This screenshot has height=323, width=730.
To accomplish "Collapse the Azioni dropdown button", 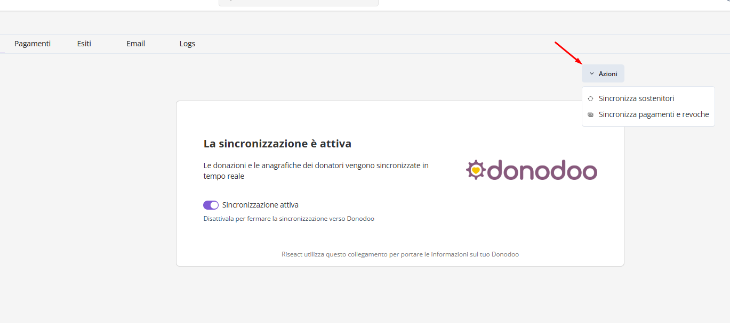I will [x=603, y=73].
